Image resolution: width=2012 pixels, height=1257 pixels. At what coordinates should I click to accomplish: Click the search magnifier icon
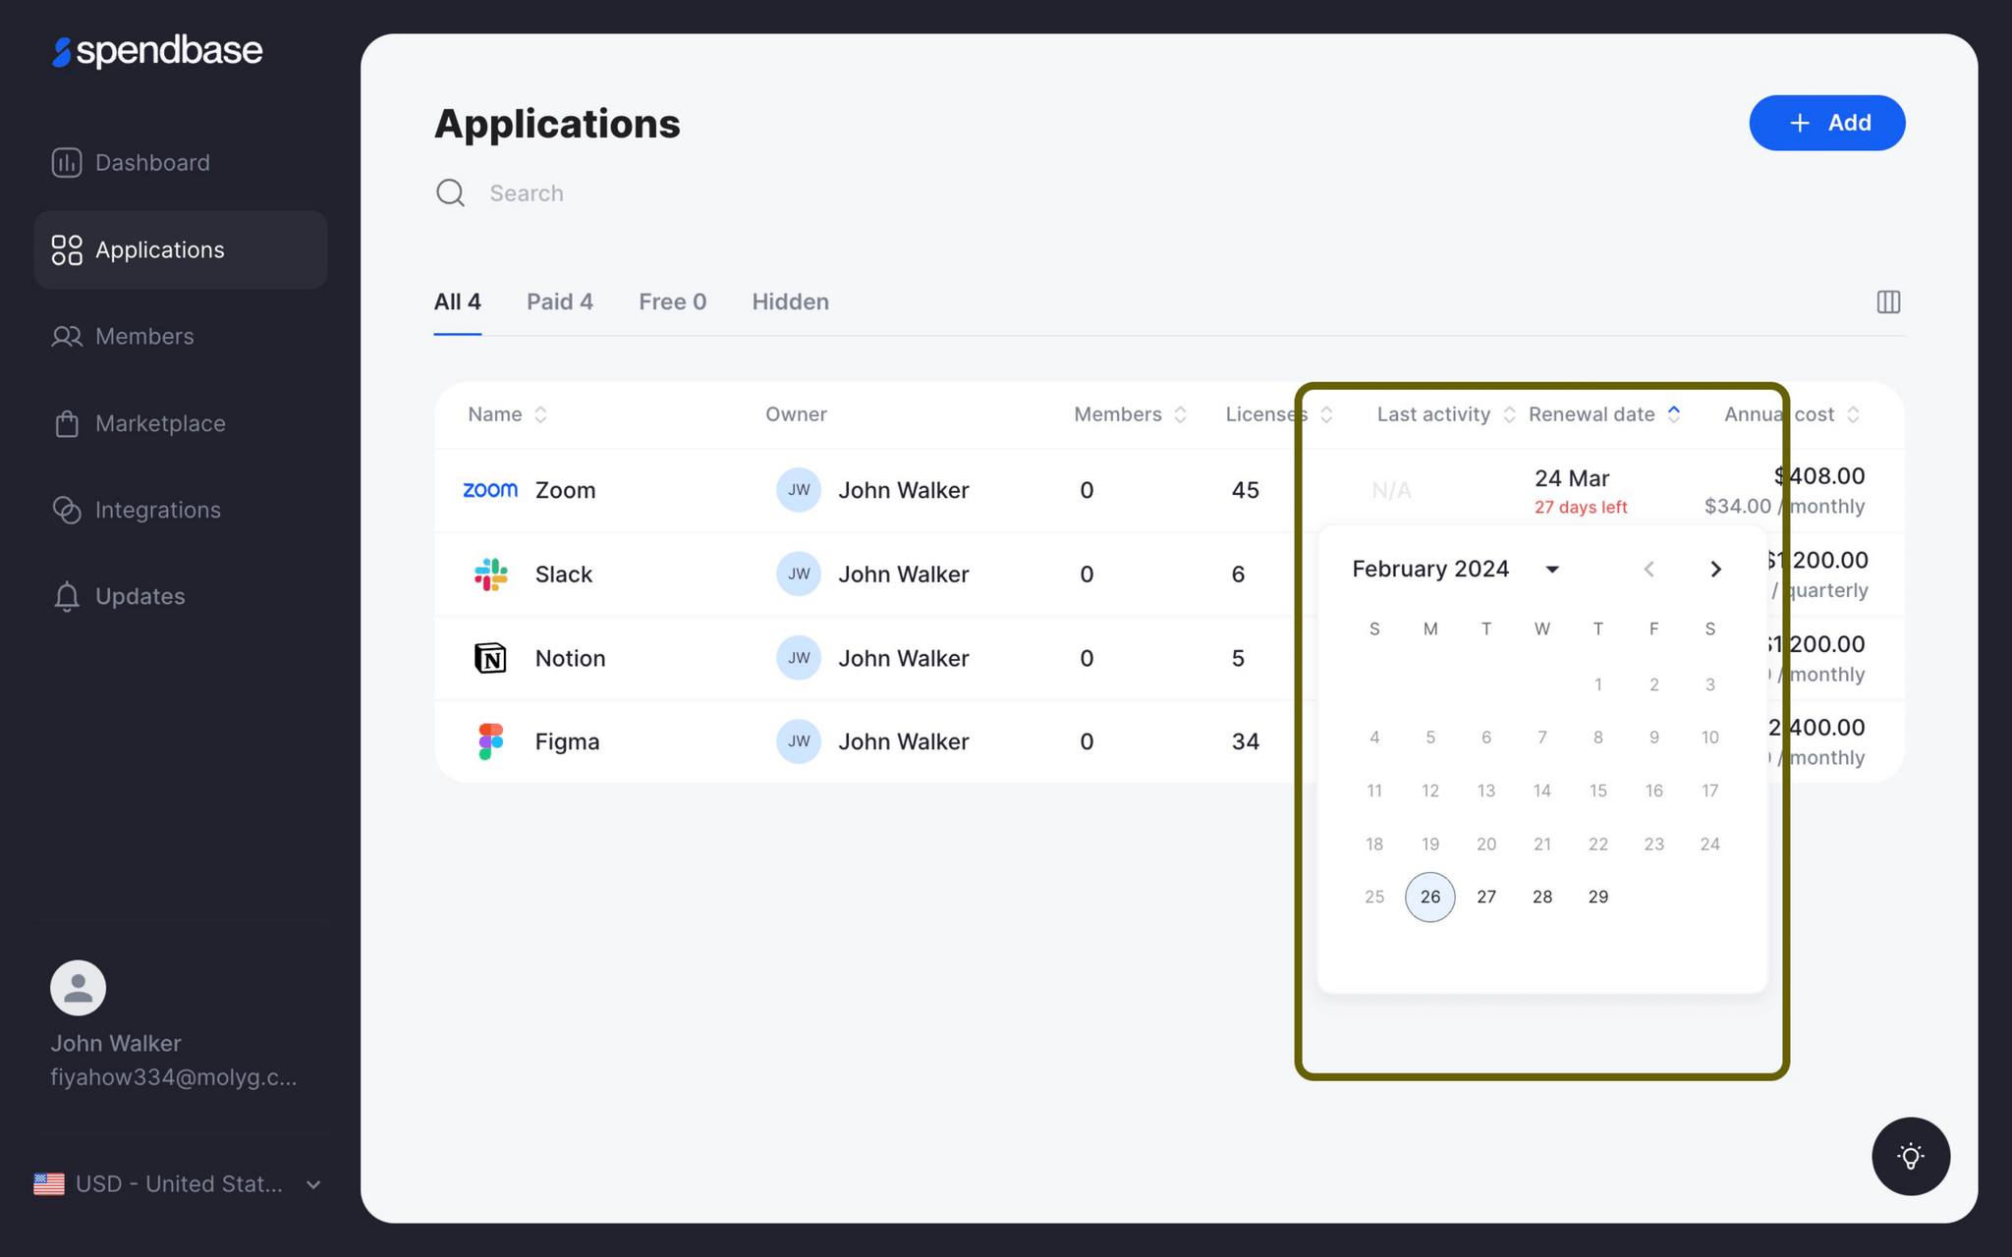coord(450,192)
